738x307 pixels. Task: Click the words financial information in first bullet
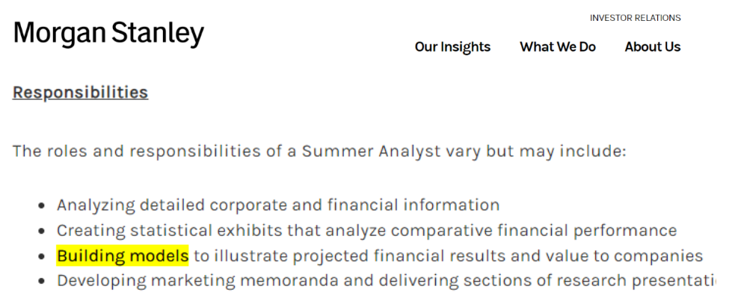pyautogui.click(x=413, y=205)
